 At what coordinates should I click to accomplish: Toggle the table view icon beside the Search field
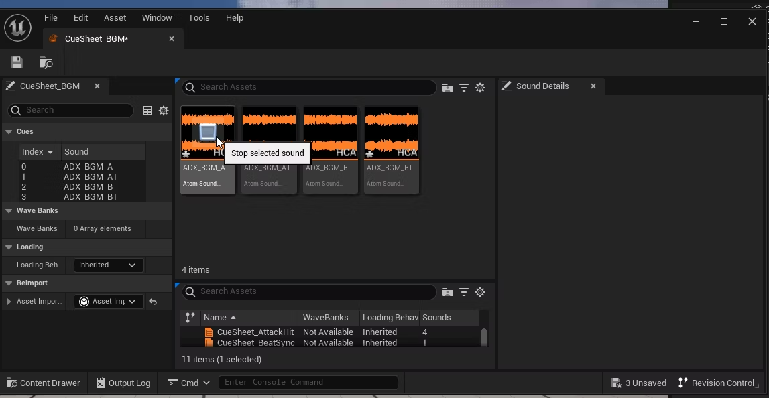[x=147, y=111]
